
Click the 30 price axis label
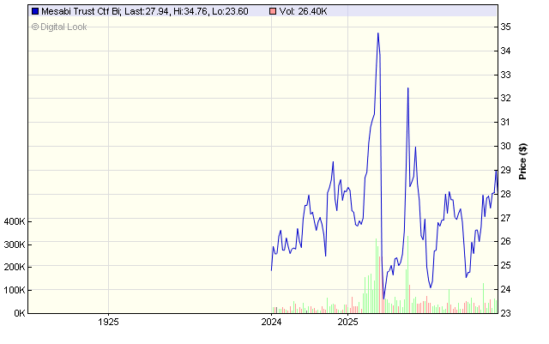pyautogui.click(x=505, y=146)
